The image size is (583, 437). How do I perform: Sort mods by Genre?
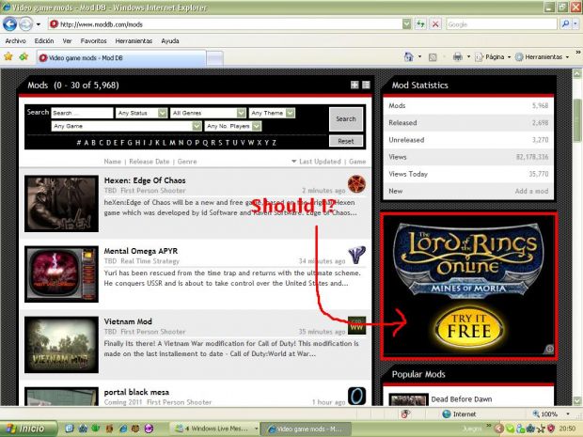pos(187,162)
